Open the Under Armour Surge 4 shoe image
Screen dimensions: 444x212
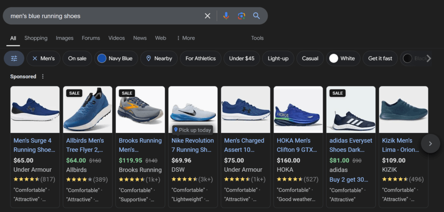point(35,109)
